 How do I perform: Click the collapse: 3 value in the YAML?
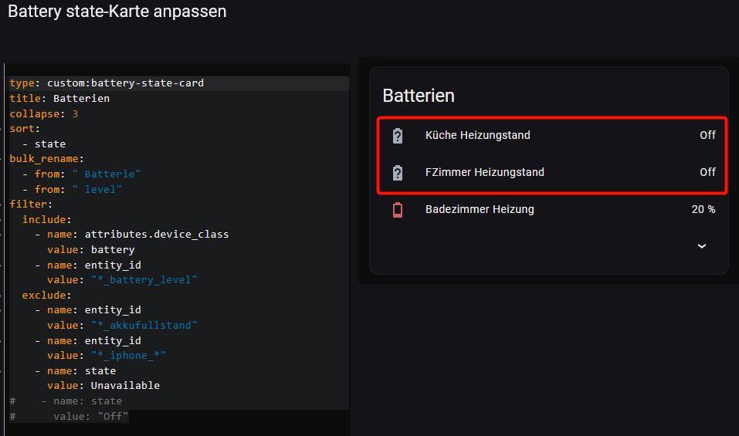click(75, 113)
